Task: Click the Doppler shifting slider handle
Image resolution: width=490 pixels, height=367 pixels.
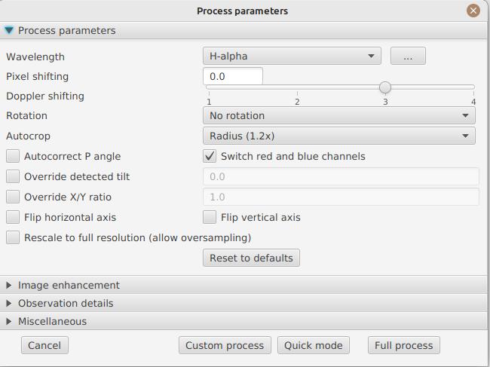Action: (x=384, y=87)
